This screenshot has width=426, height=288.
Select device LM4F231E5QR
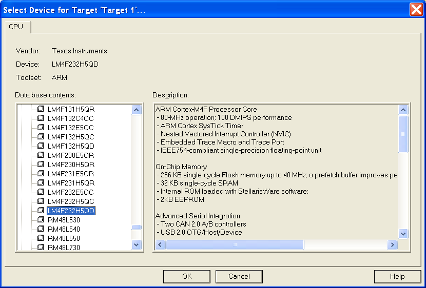[71, 174]
